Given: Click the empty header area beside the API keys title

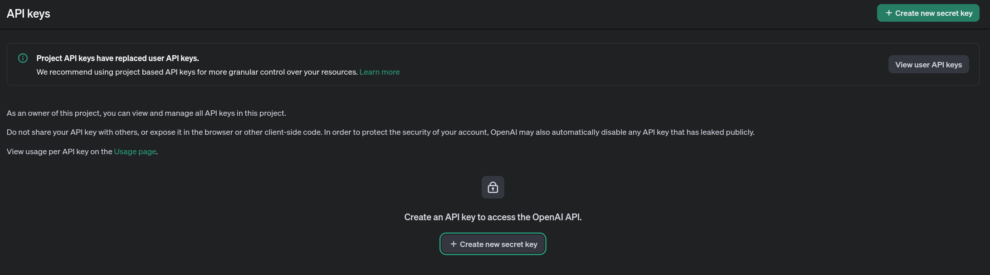Looking at the screenshot, I should click(454, 14).
